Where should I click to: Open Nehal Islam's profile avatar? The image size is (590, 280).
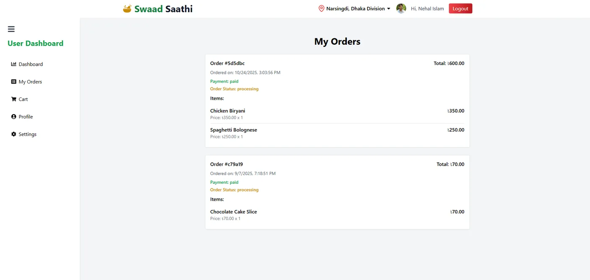tap(401, 8)
